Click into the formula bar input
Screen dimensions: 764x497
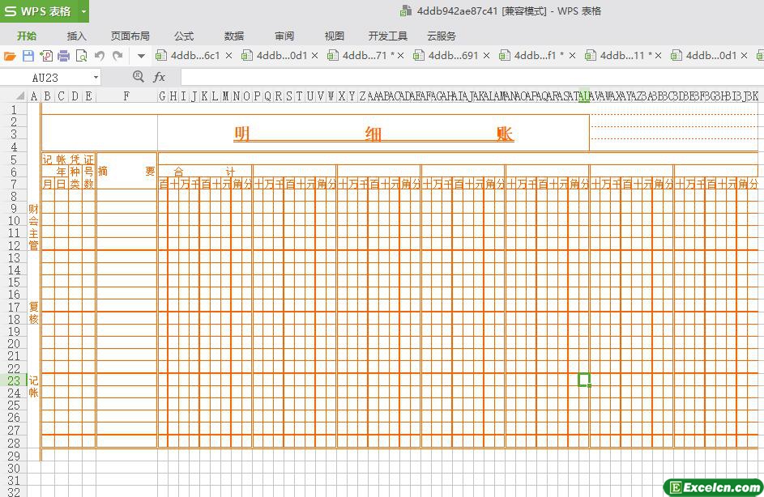pos(472,77)
